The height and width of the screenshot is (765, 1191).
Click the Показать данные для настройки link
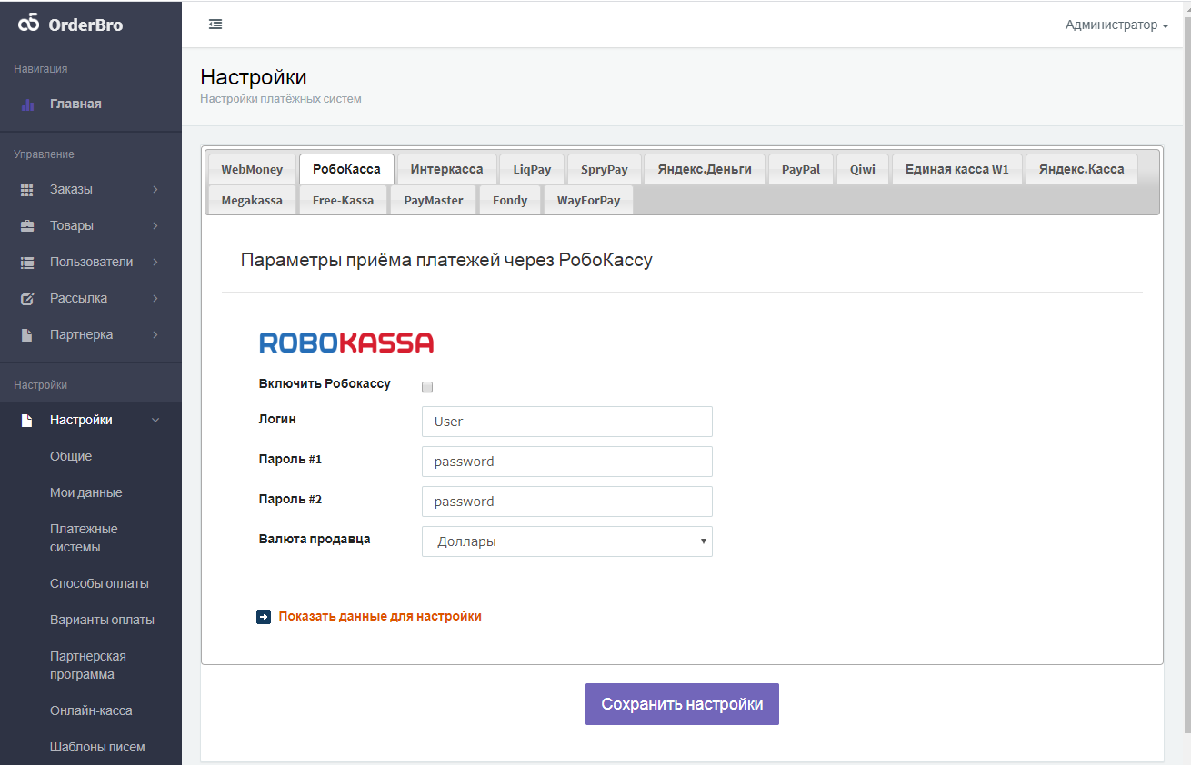point(380,617)
